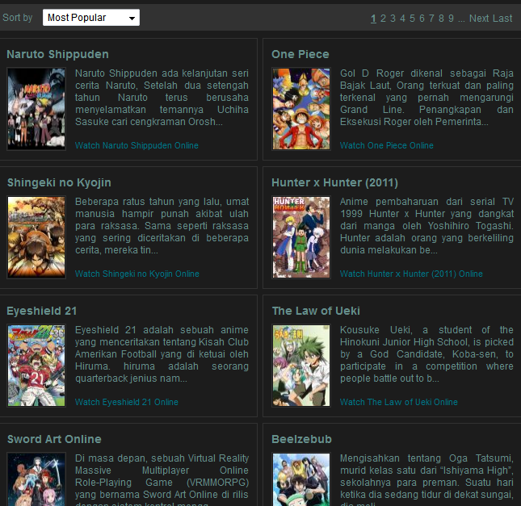Click the Next page link
The width and height of the screenshot is (521, 506).
click(x=479, y=19)
